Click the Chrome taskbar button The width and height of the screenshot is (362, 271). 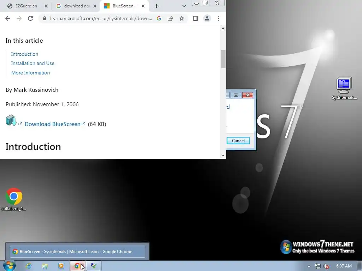77,266
